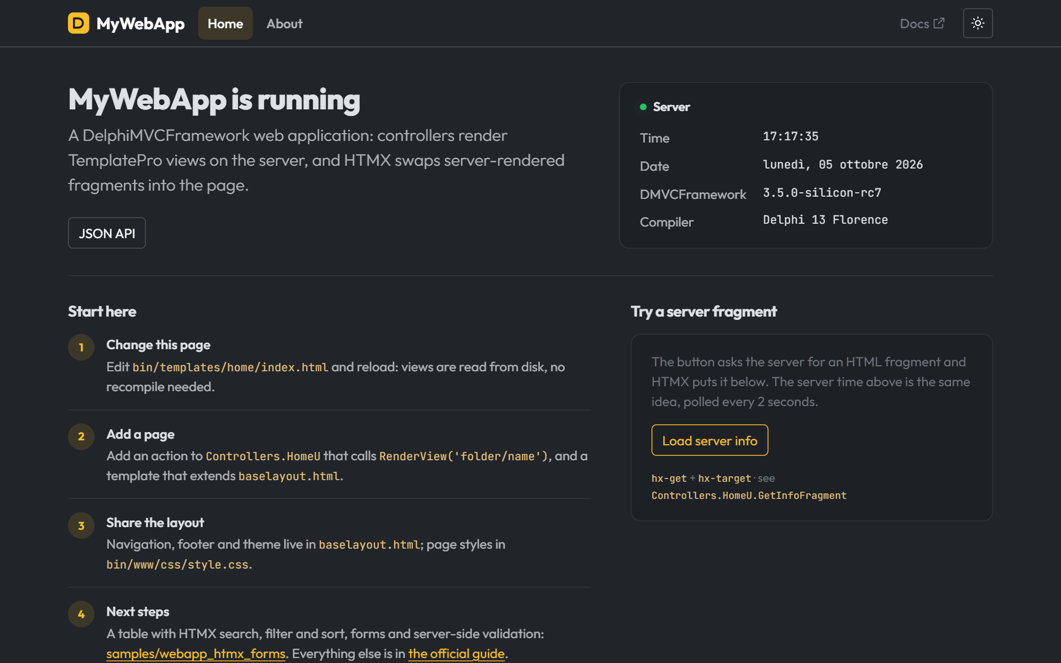Open the About nav tab

[x=285, y=23]
